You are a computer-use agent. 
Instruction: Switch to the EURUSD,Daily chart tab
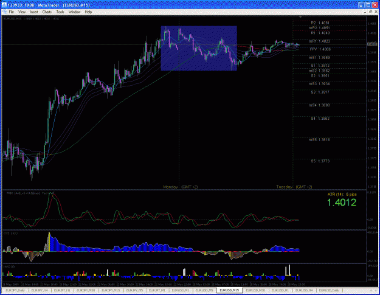tap(329, 290)
